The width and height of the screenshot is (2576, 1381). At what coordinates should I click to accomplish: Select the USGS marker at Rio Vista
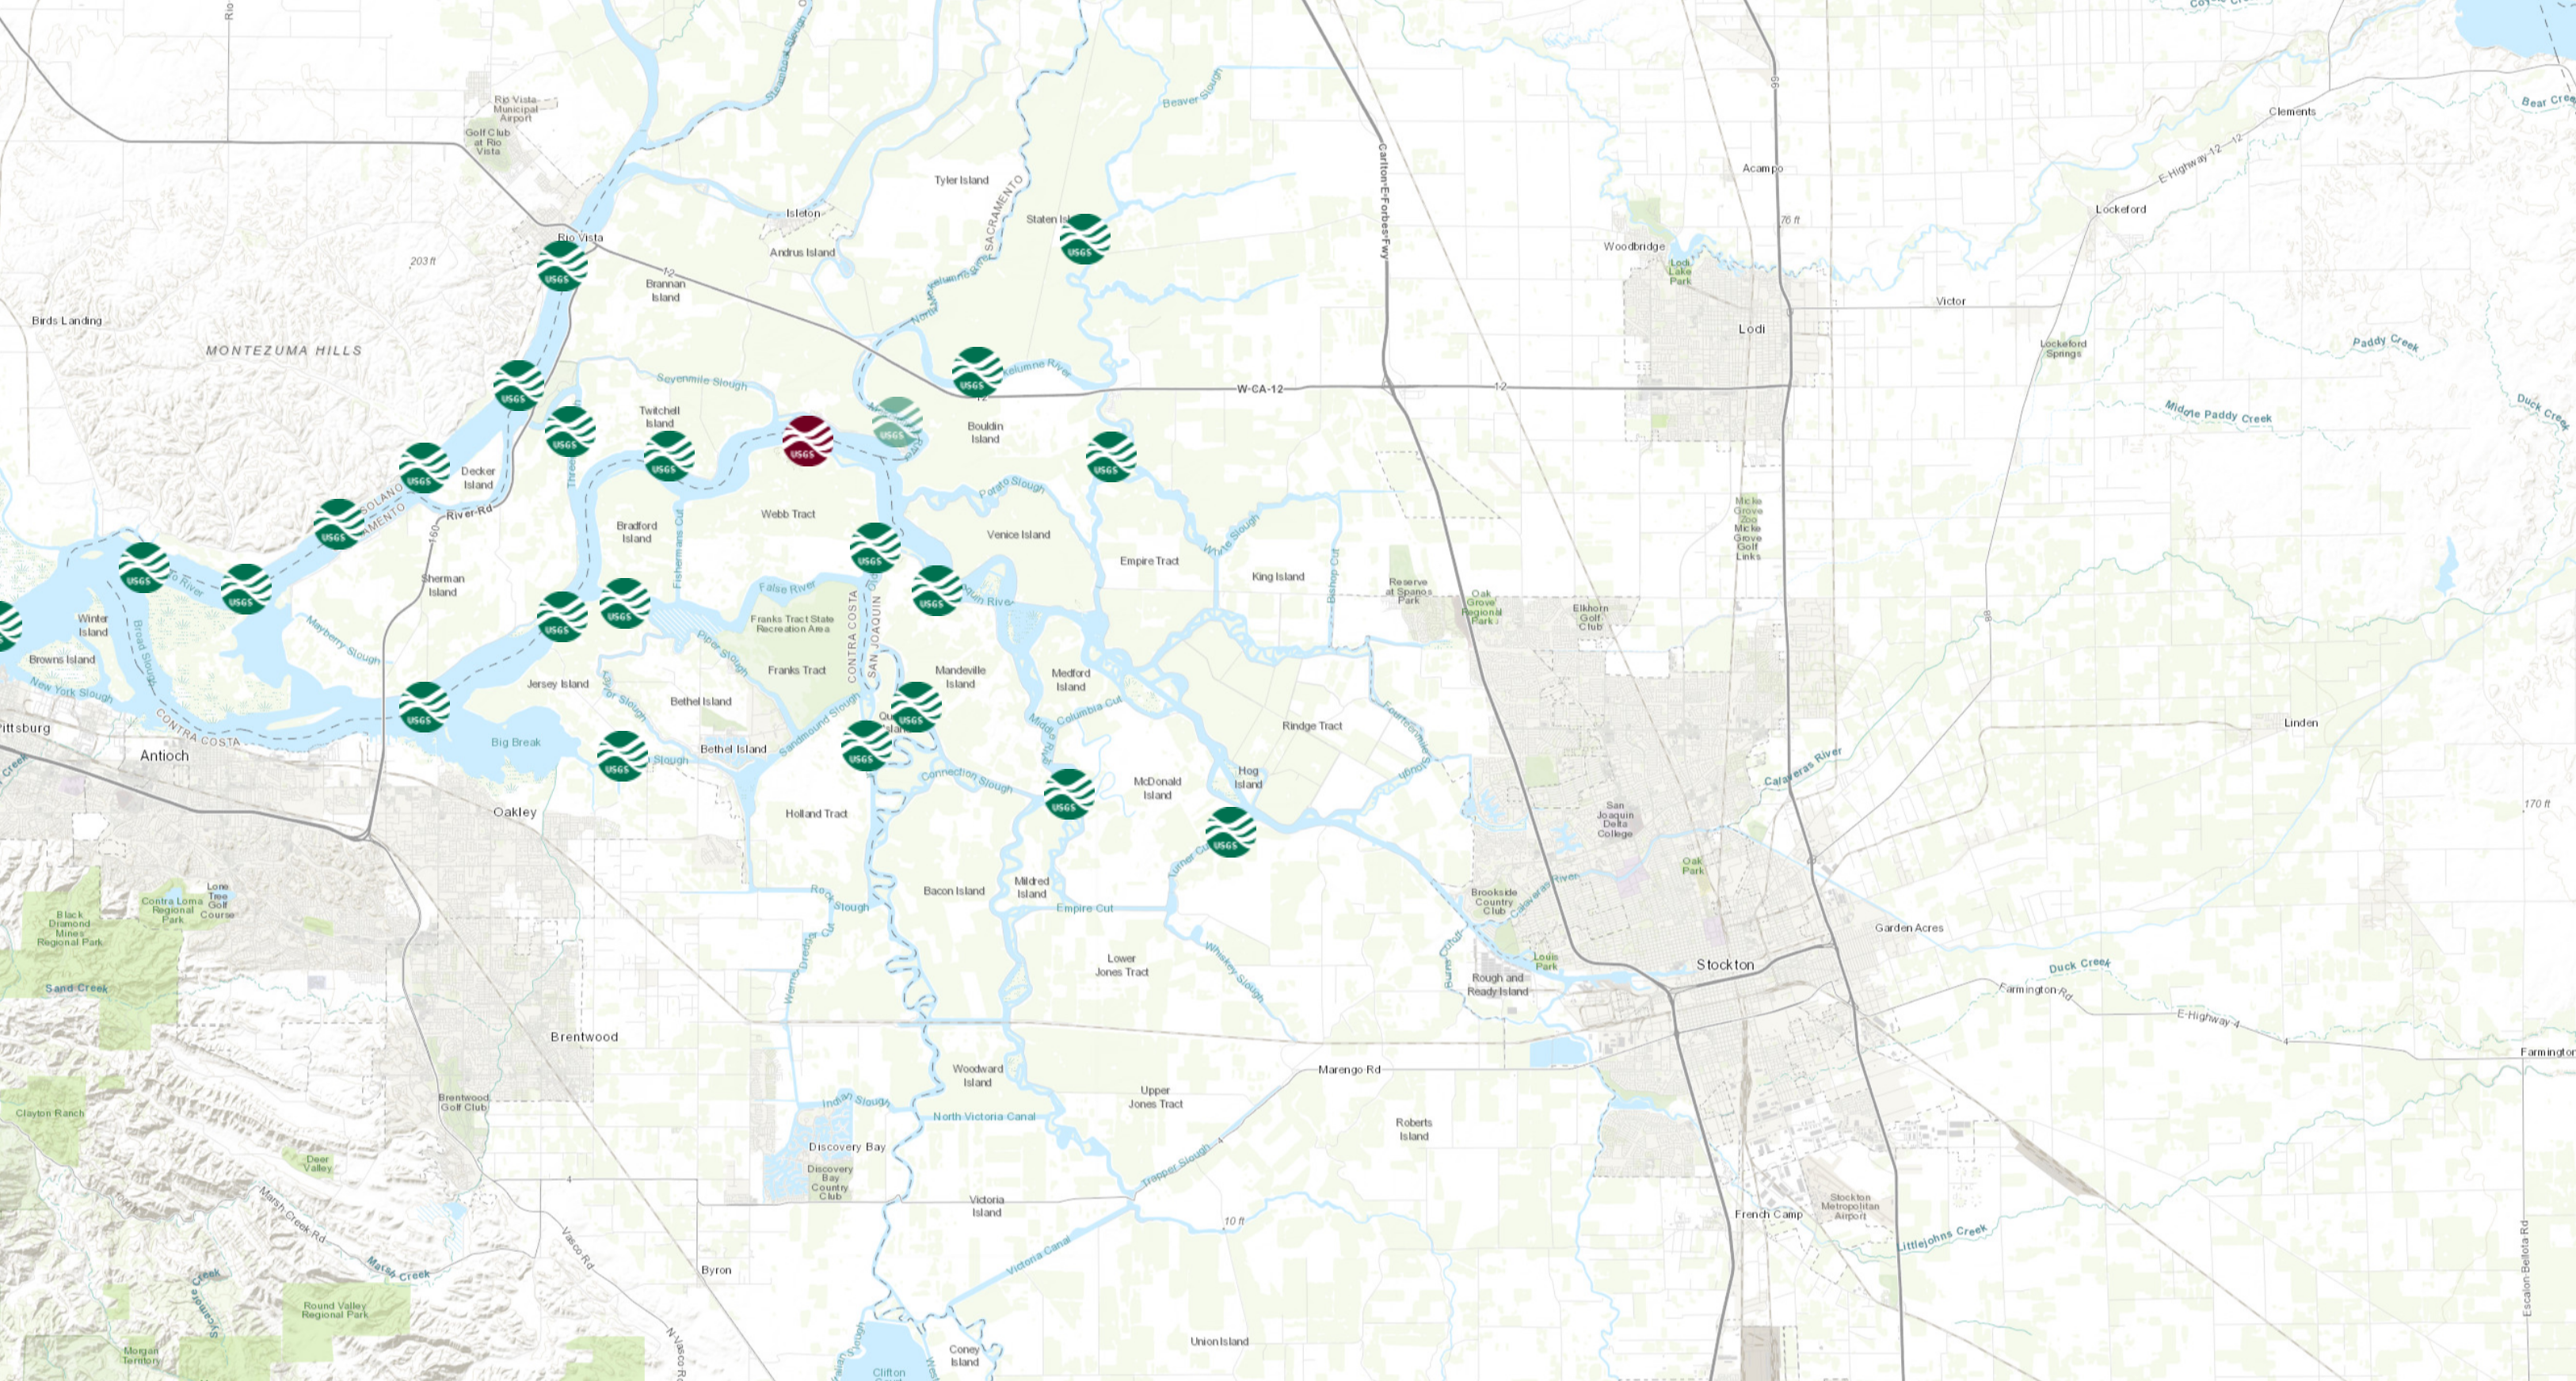562,266
